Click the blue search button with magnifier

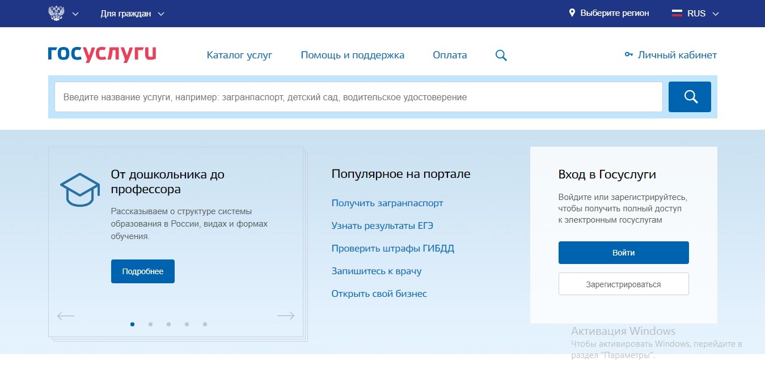tap(690, 97)
